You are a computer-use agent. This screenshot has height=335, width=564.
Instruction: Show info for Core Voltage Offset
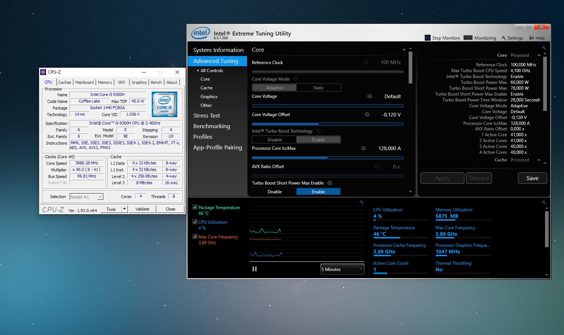pos(367,114)
